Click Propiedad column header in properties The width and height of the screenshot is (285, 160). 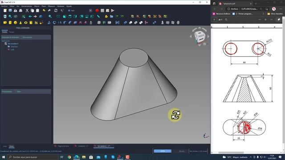[x=7, y=92]
